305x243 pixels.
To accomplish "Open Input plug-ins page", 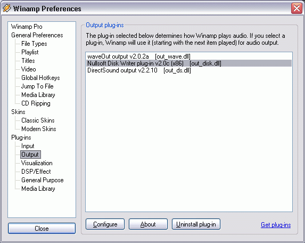I will coord(28,146).
